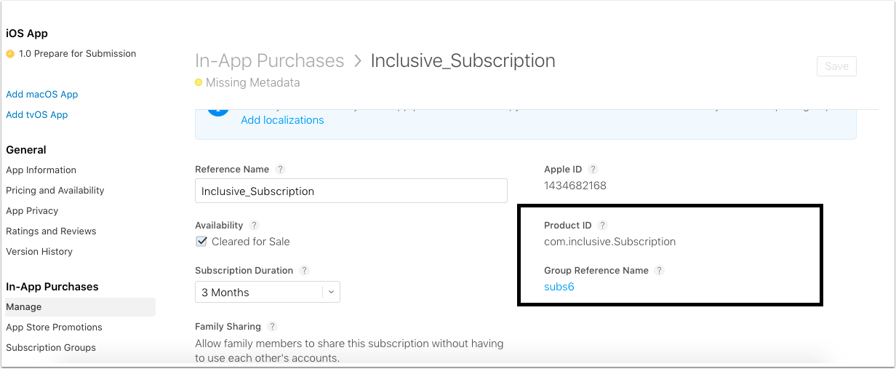The image size is (896, 369).
Task: Show help for the Availability field
Action: pos(255,226)
